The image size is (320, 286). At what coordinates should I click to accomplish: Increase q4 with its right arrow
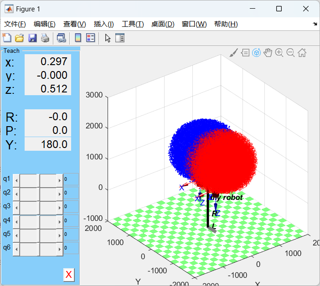[x=60, y=222]
